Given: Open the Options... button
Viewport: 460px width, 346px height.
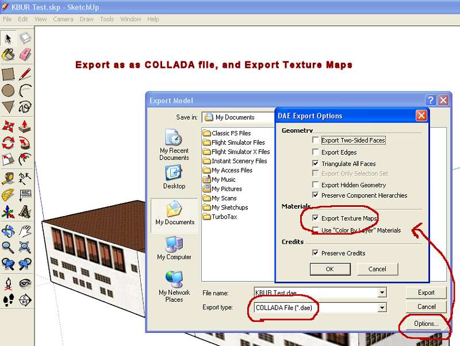Looking at the screenshot, I should pyautogui.click(x=426, y=324).
